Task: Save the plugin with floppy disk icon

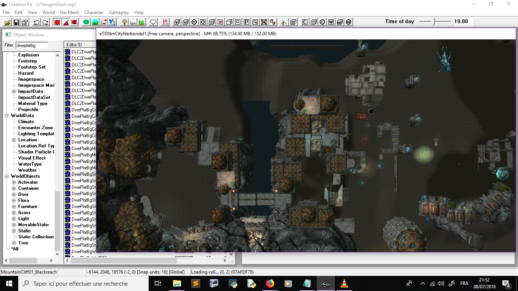Action: pyautogui.click(x=16, y=22)
